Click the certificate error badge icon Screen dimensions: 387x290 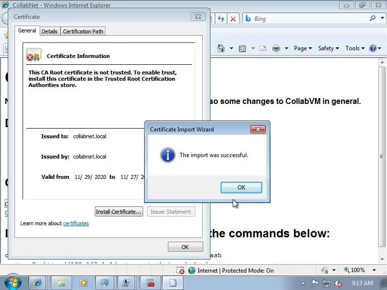[x=33, y=55]
